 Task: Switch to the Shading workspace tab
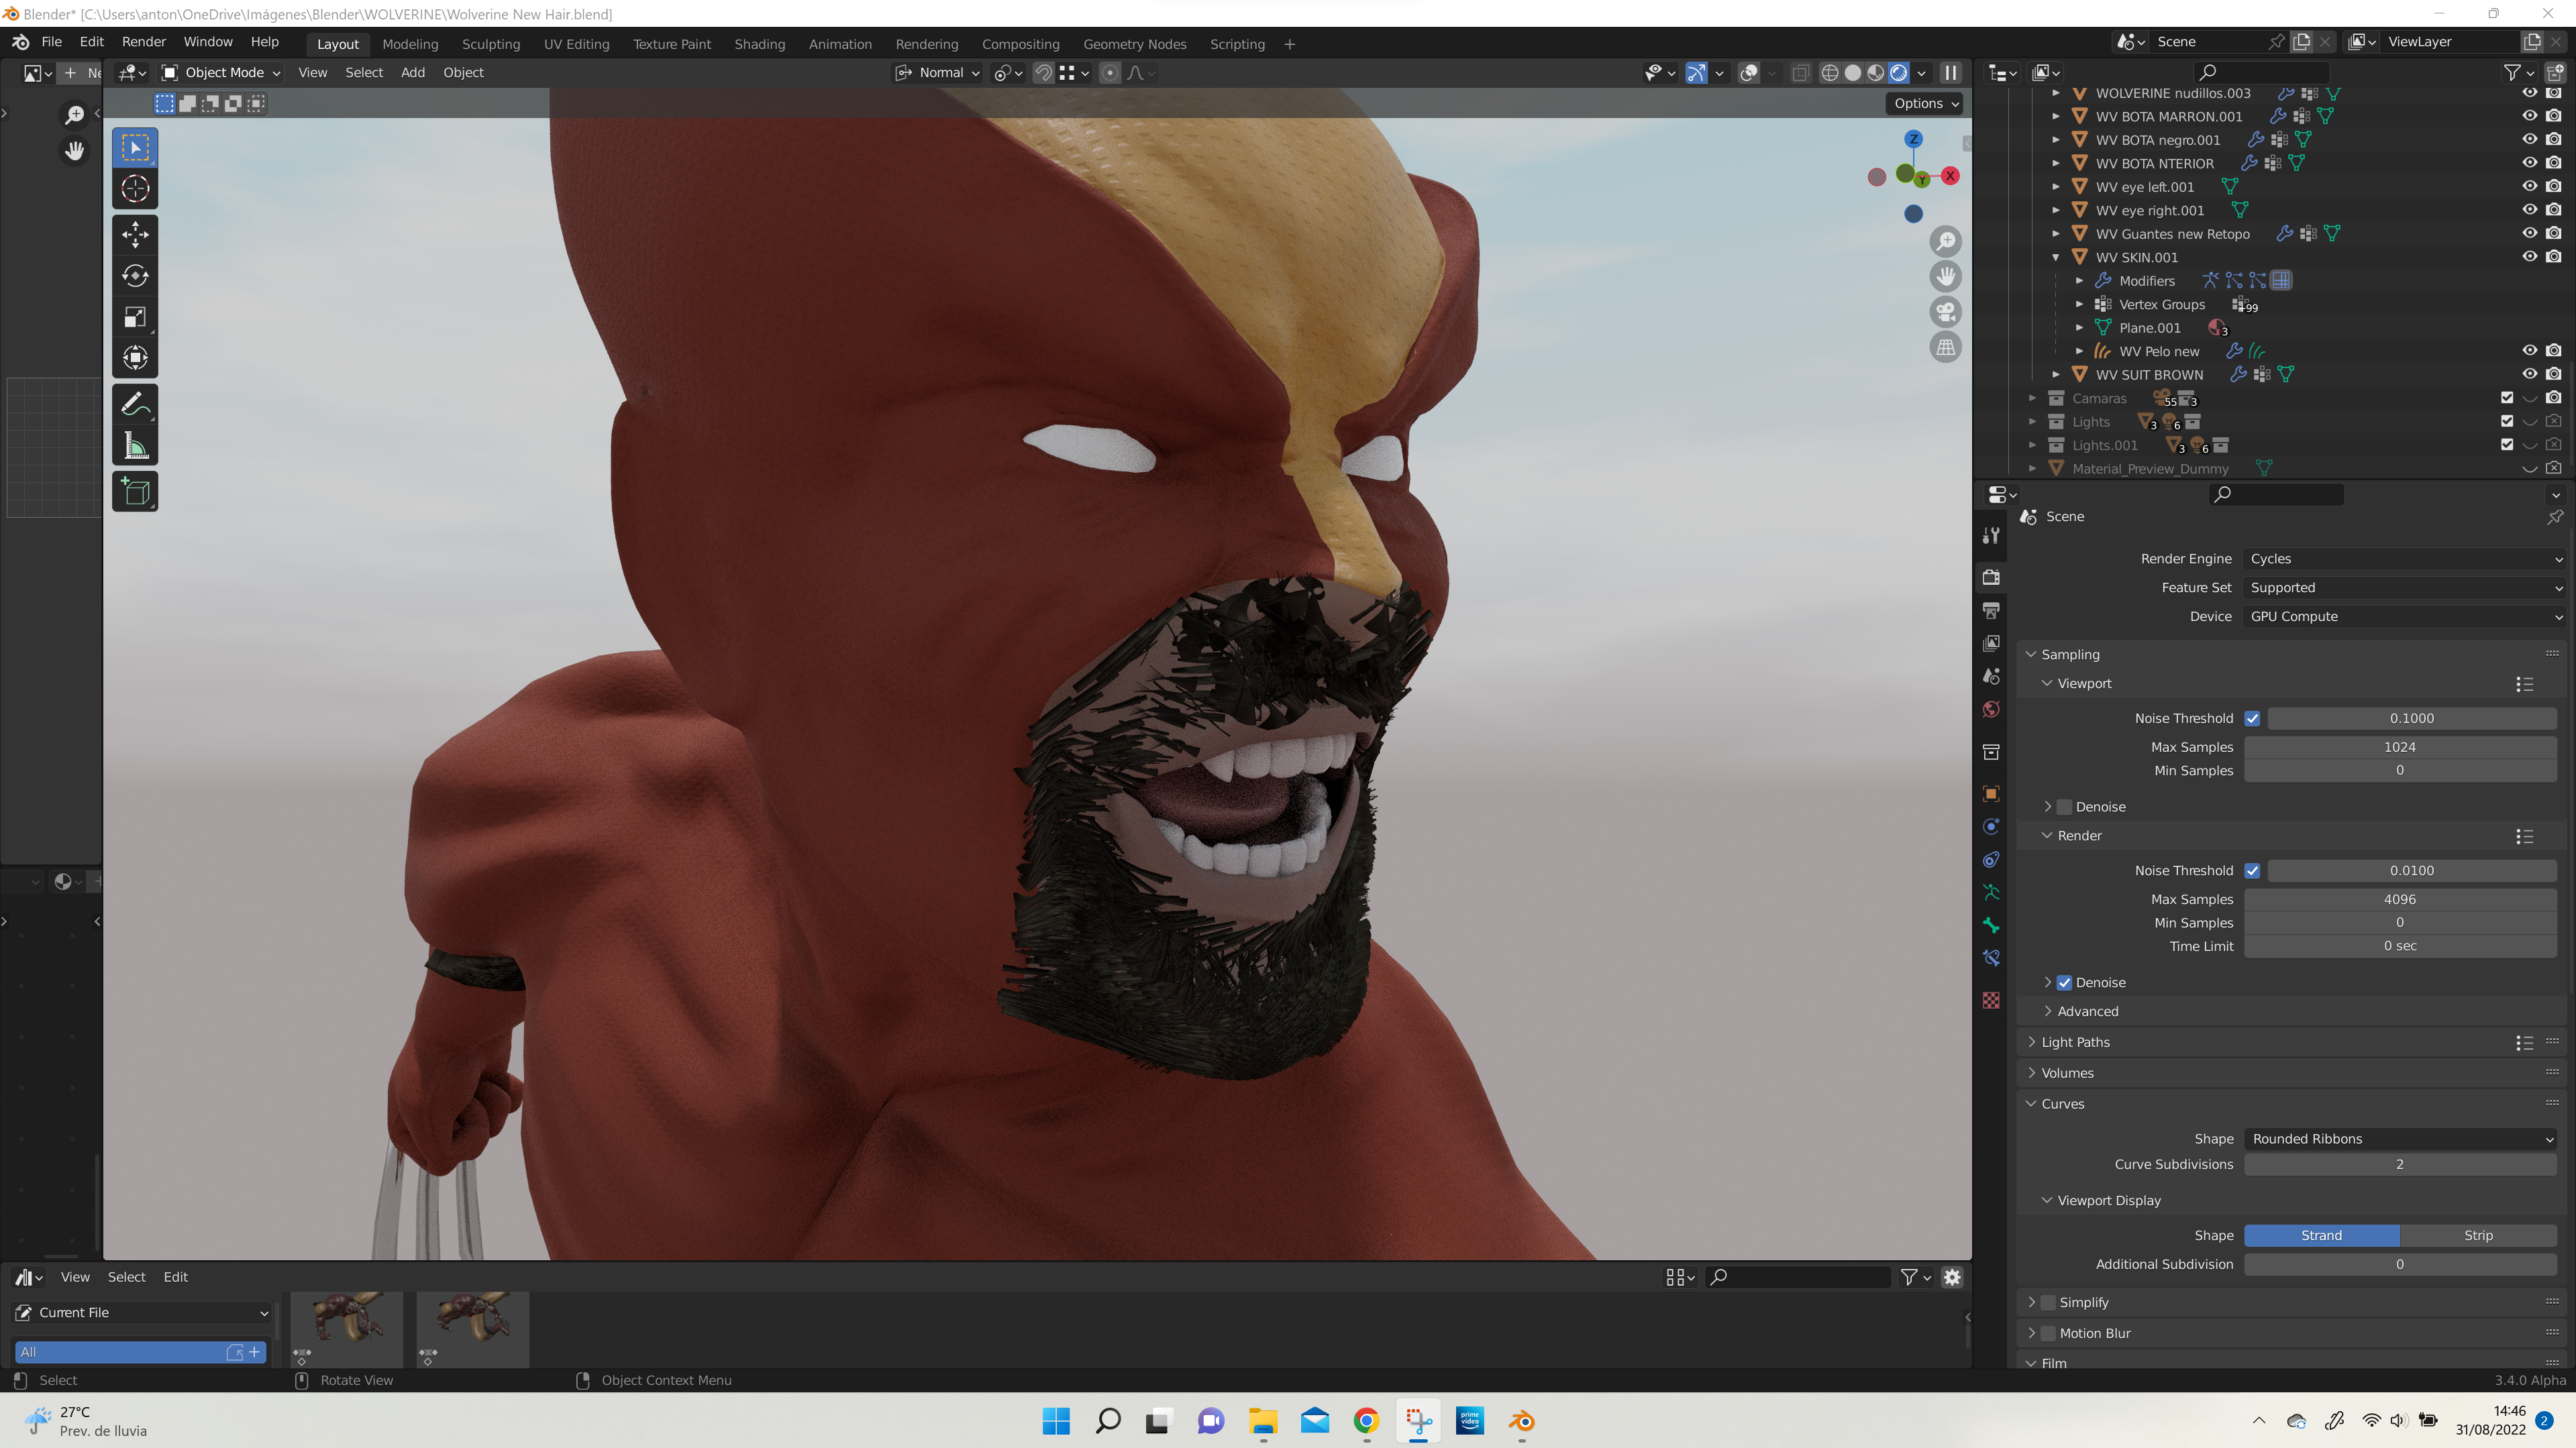click(x=759, y=44)
